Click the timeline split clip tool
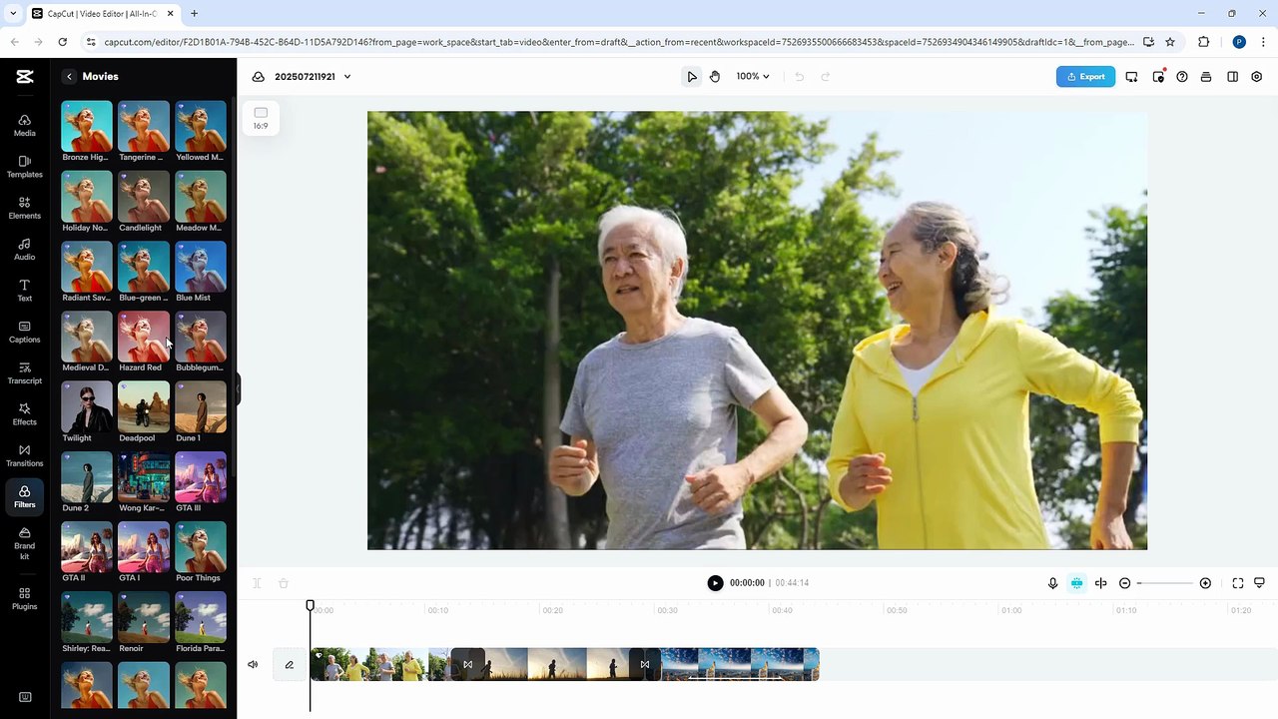Viewport: 1278px width, 719px height. [x=257, y=583]
